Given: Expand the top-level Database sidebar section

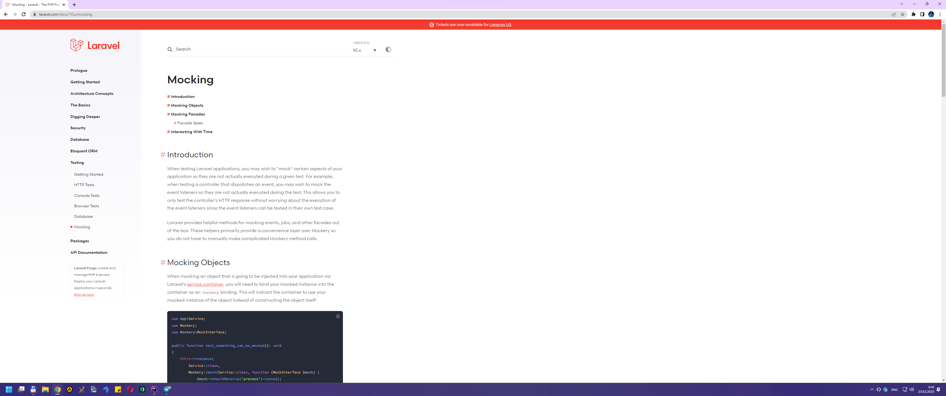Looking at the screenshot, I should [79, 140].
